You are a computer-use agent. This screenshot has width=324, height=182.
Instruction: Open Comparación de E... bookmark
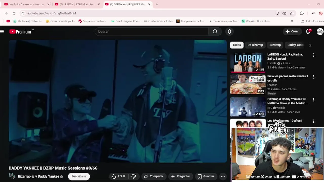pyautogui.click(x=190, y=21)
